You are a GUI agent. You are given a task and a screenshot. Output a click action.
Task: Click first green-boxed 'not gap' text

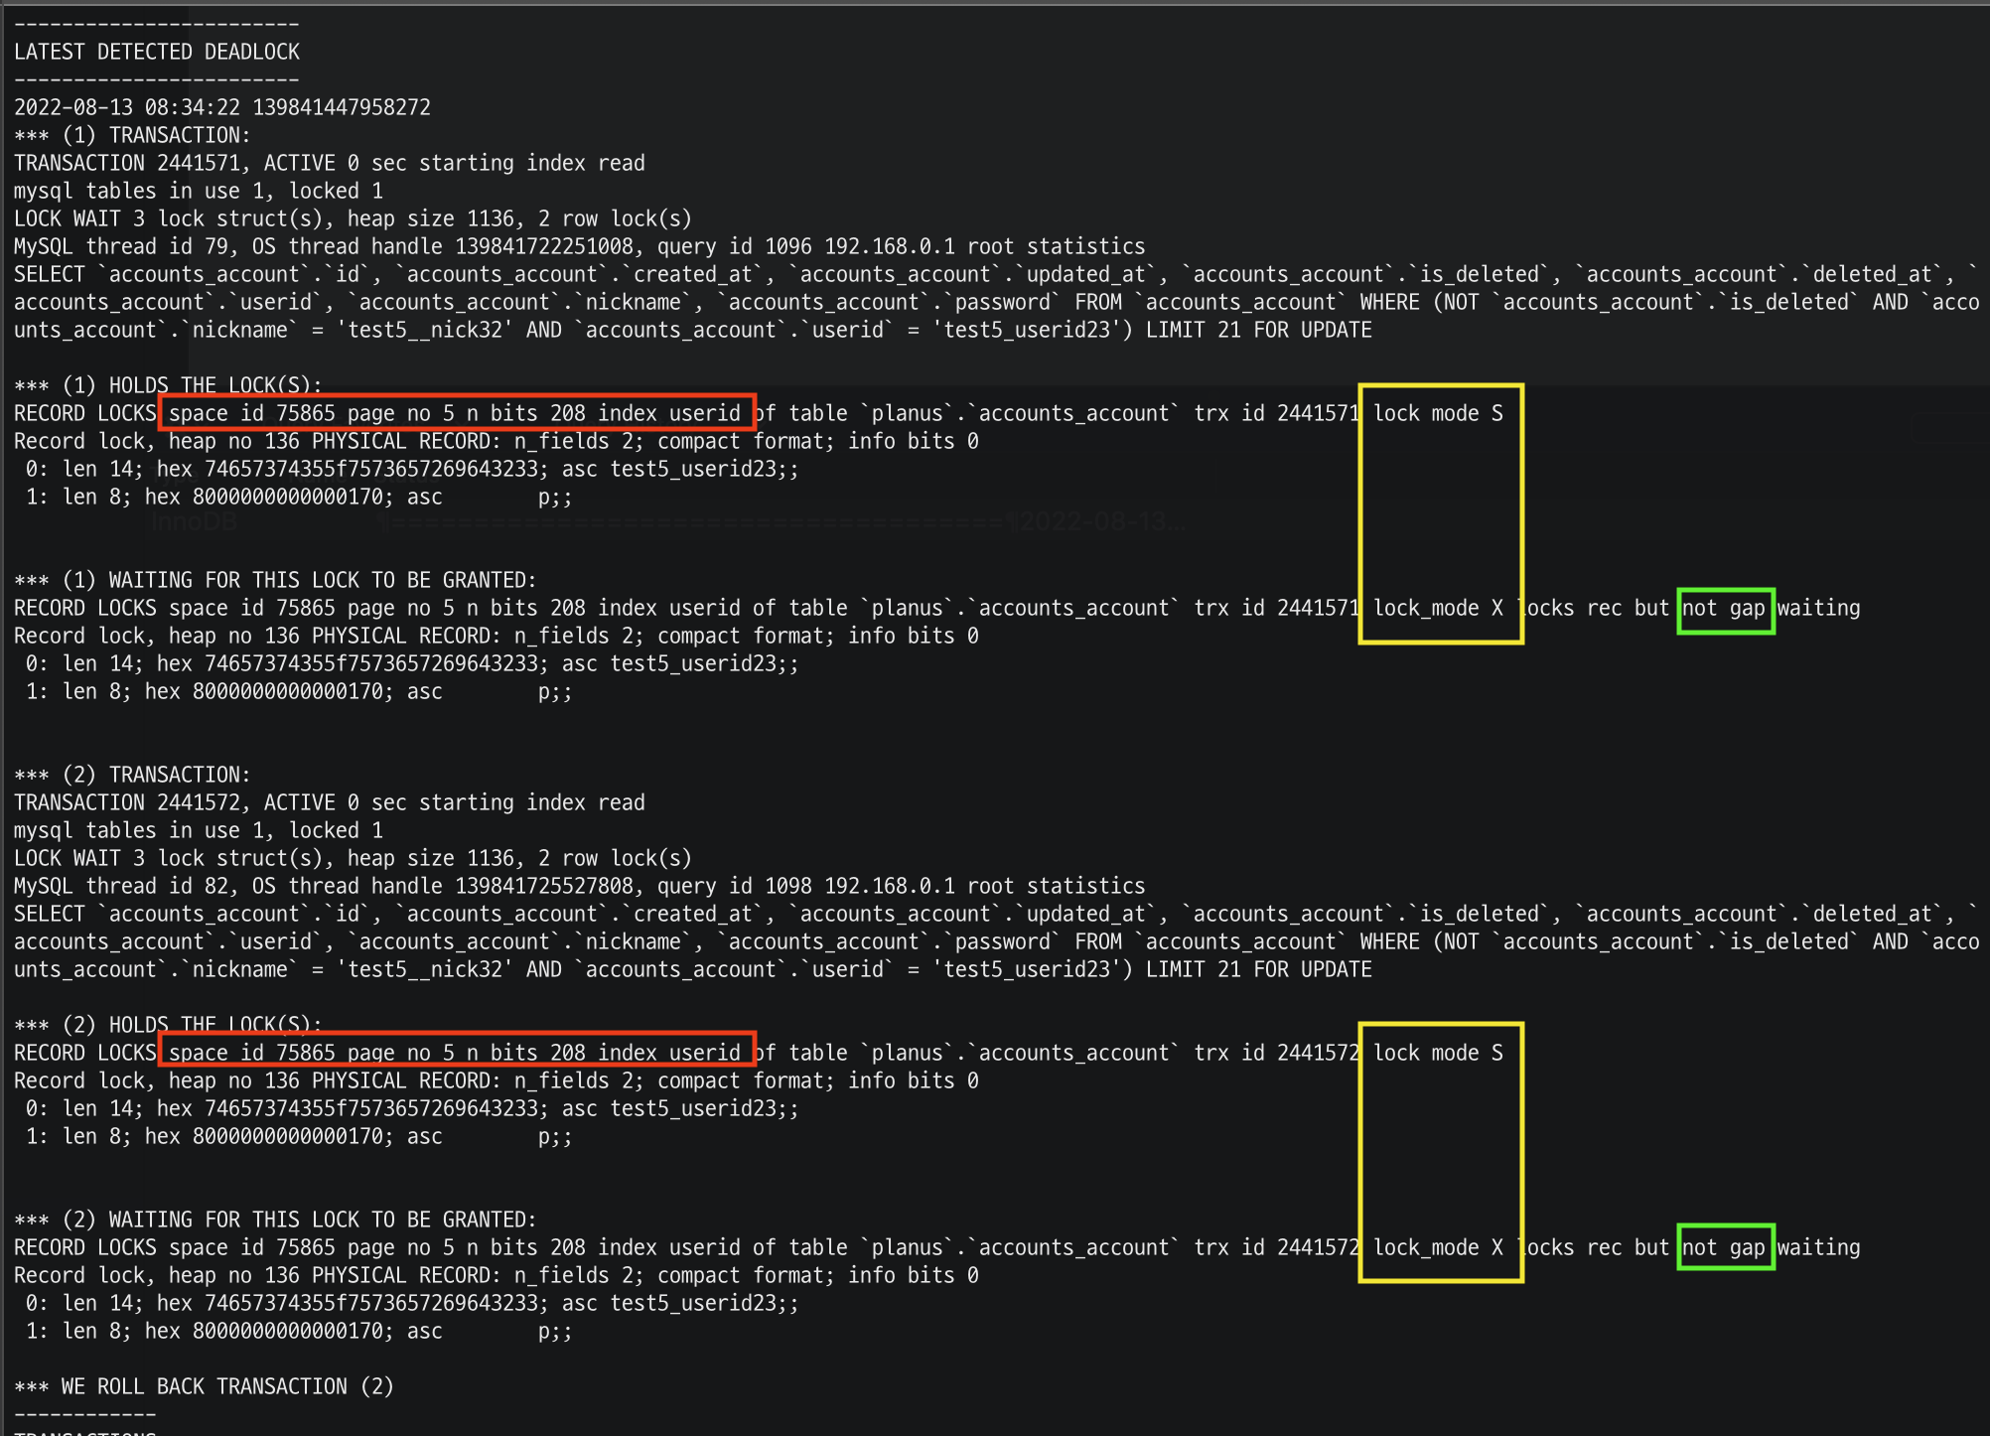pyautogui.click(x=1724, y=608)
